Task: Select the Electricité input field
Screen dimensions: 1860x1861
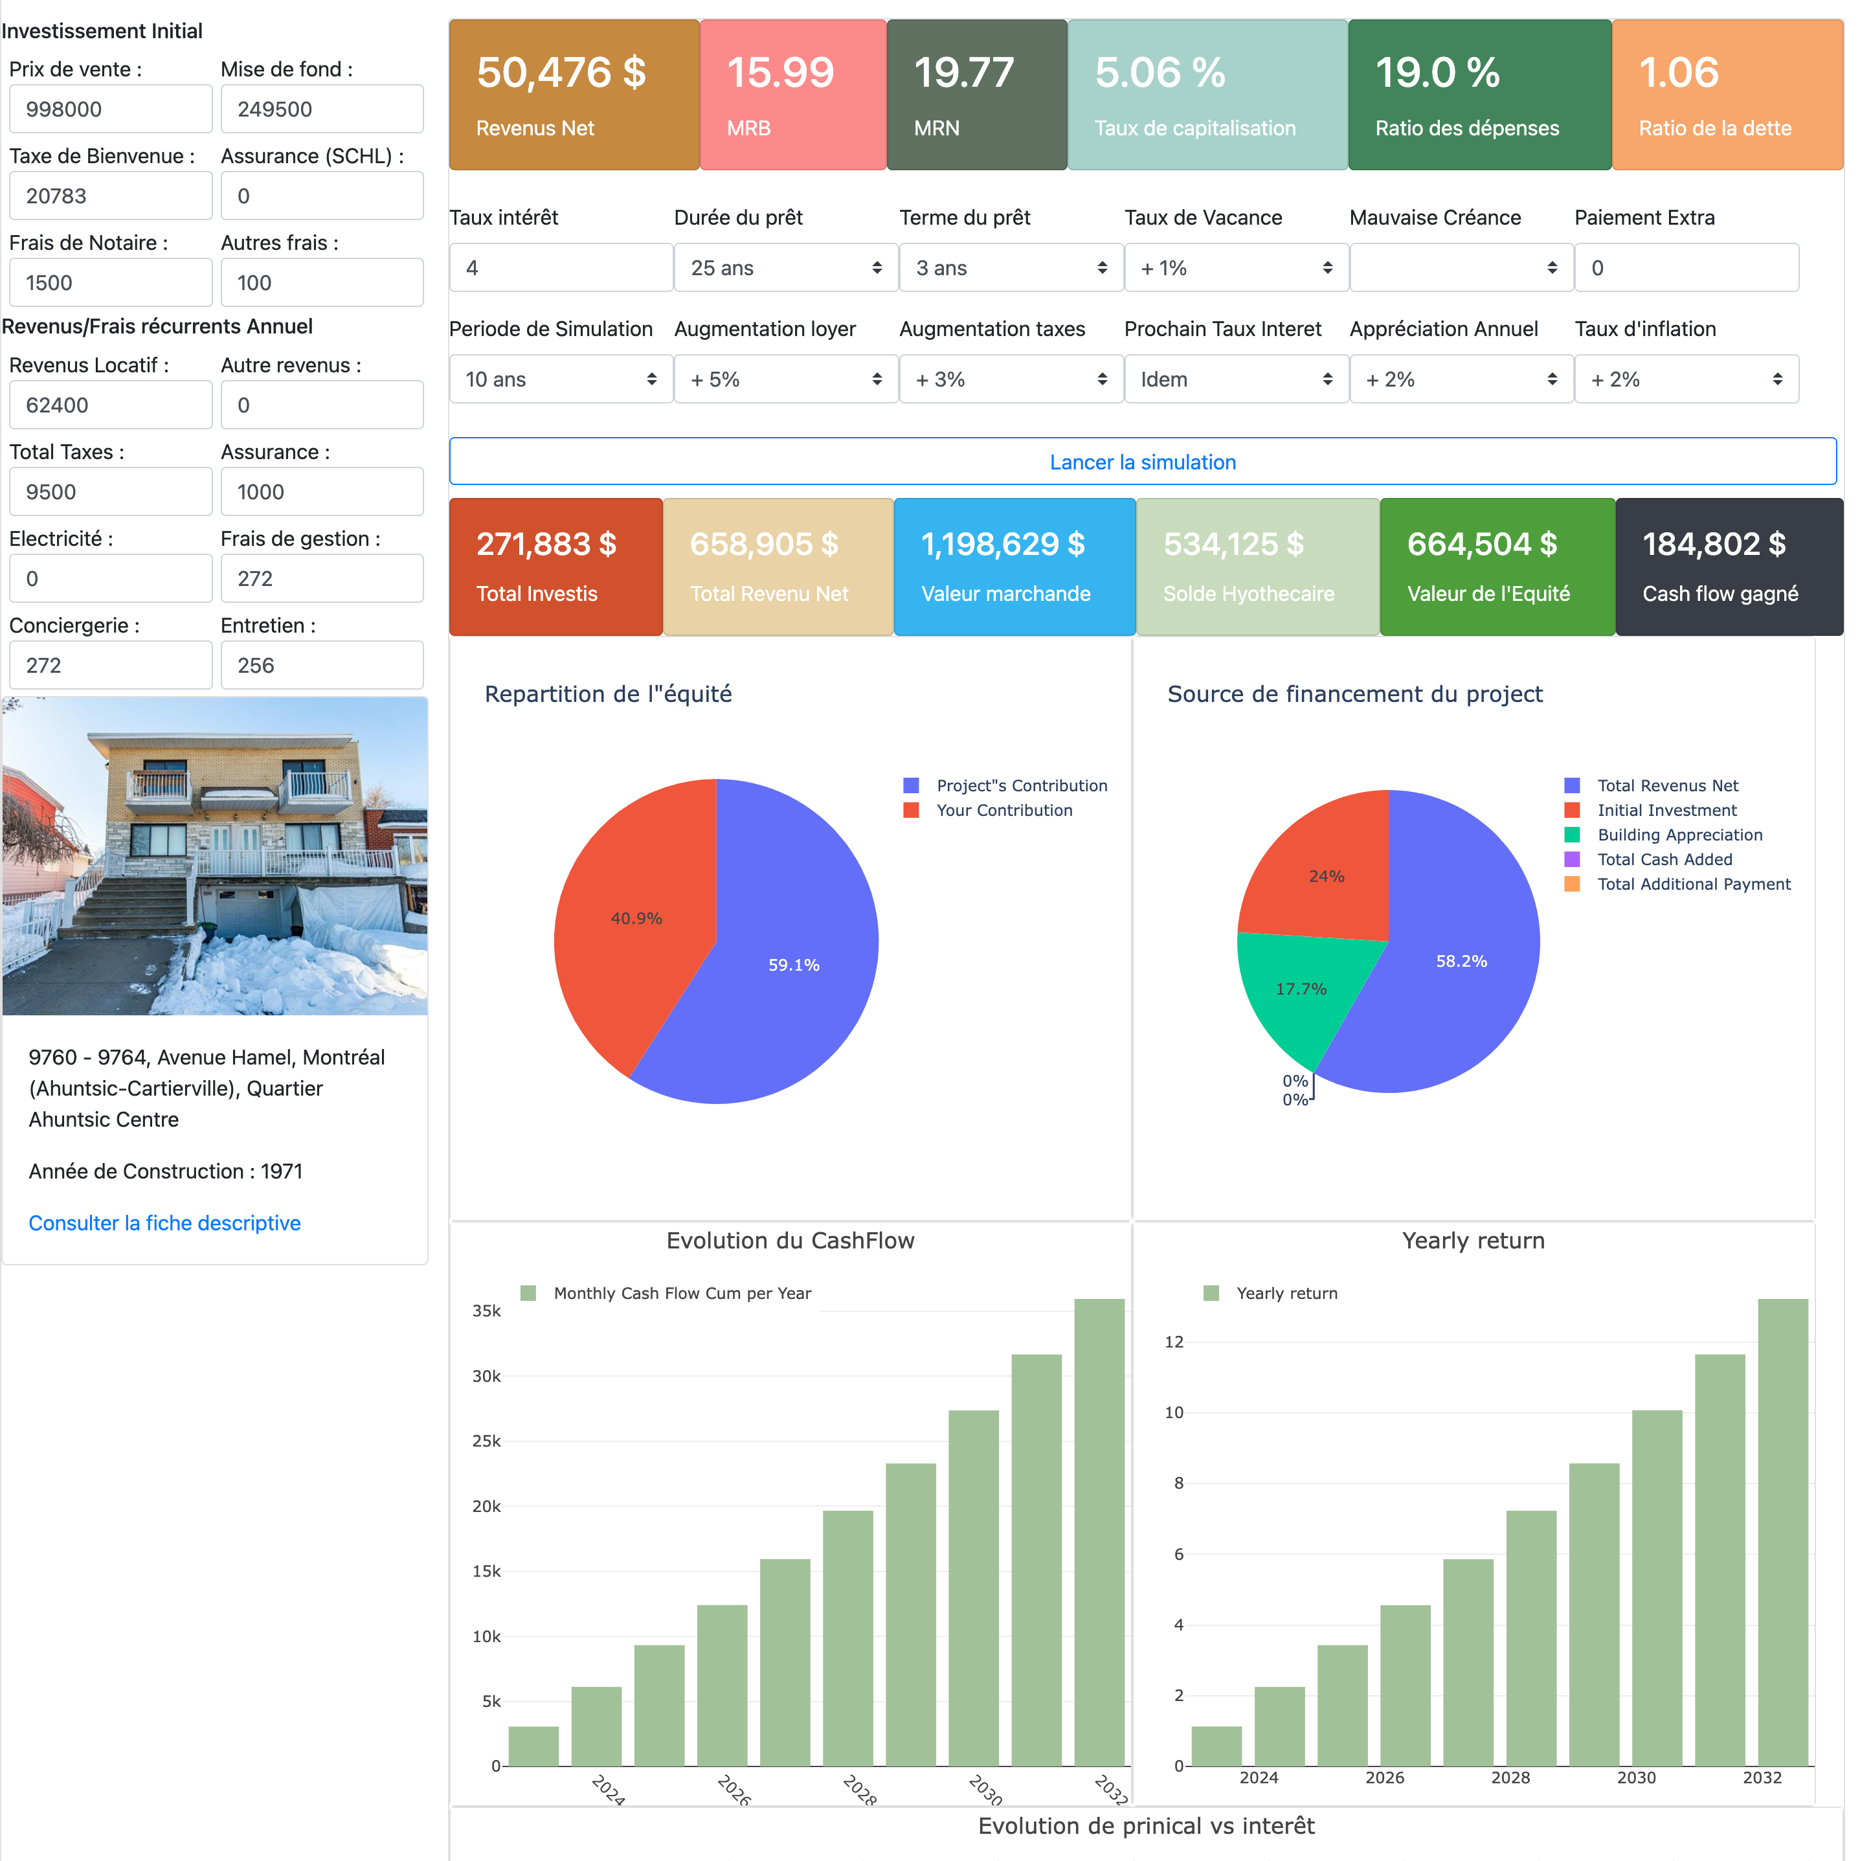Action: tap(111, 578)
